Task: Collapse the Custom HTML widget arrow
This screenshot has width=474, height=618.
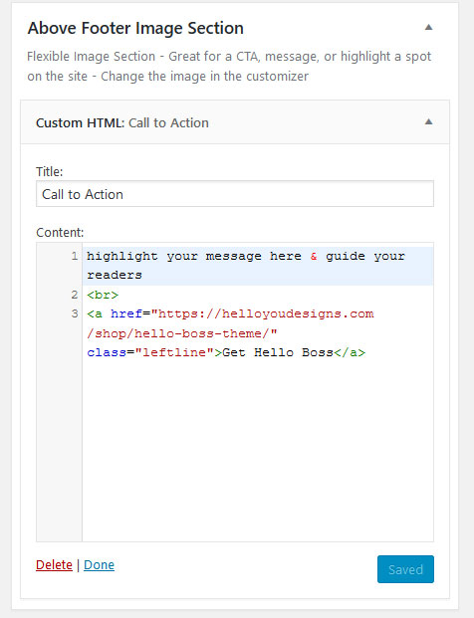Action: click(428, 121)
